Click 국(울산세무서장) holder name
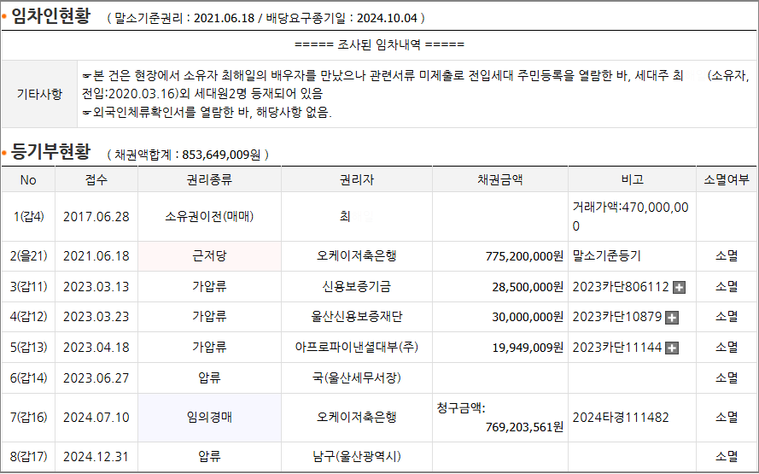 point(357,377)
